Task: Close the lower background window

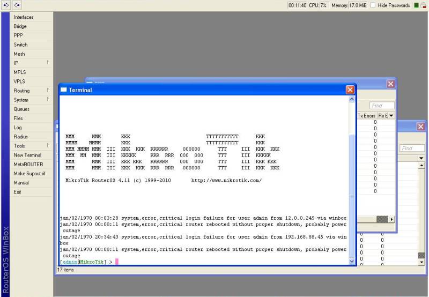Action: (x=421, y=127)
